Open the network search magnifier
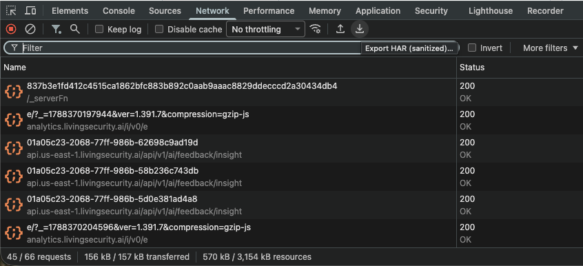 click(x=75, y=29)
